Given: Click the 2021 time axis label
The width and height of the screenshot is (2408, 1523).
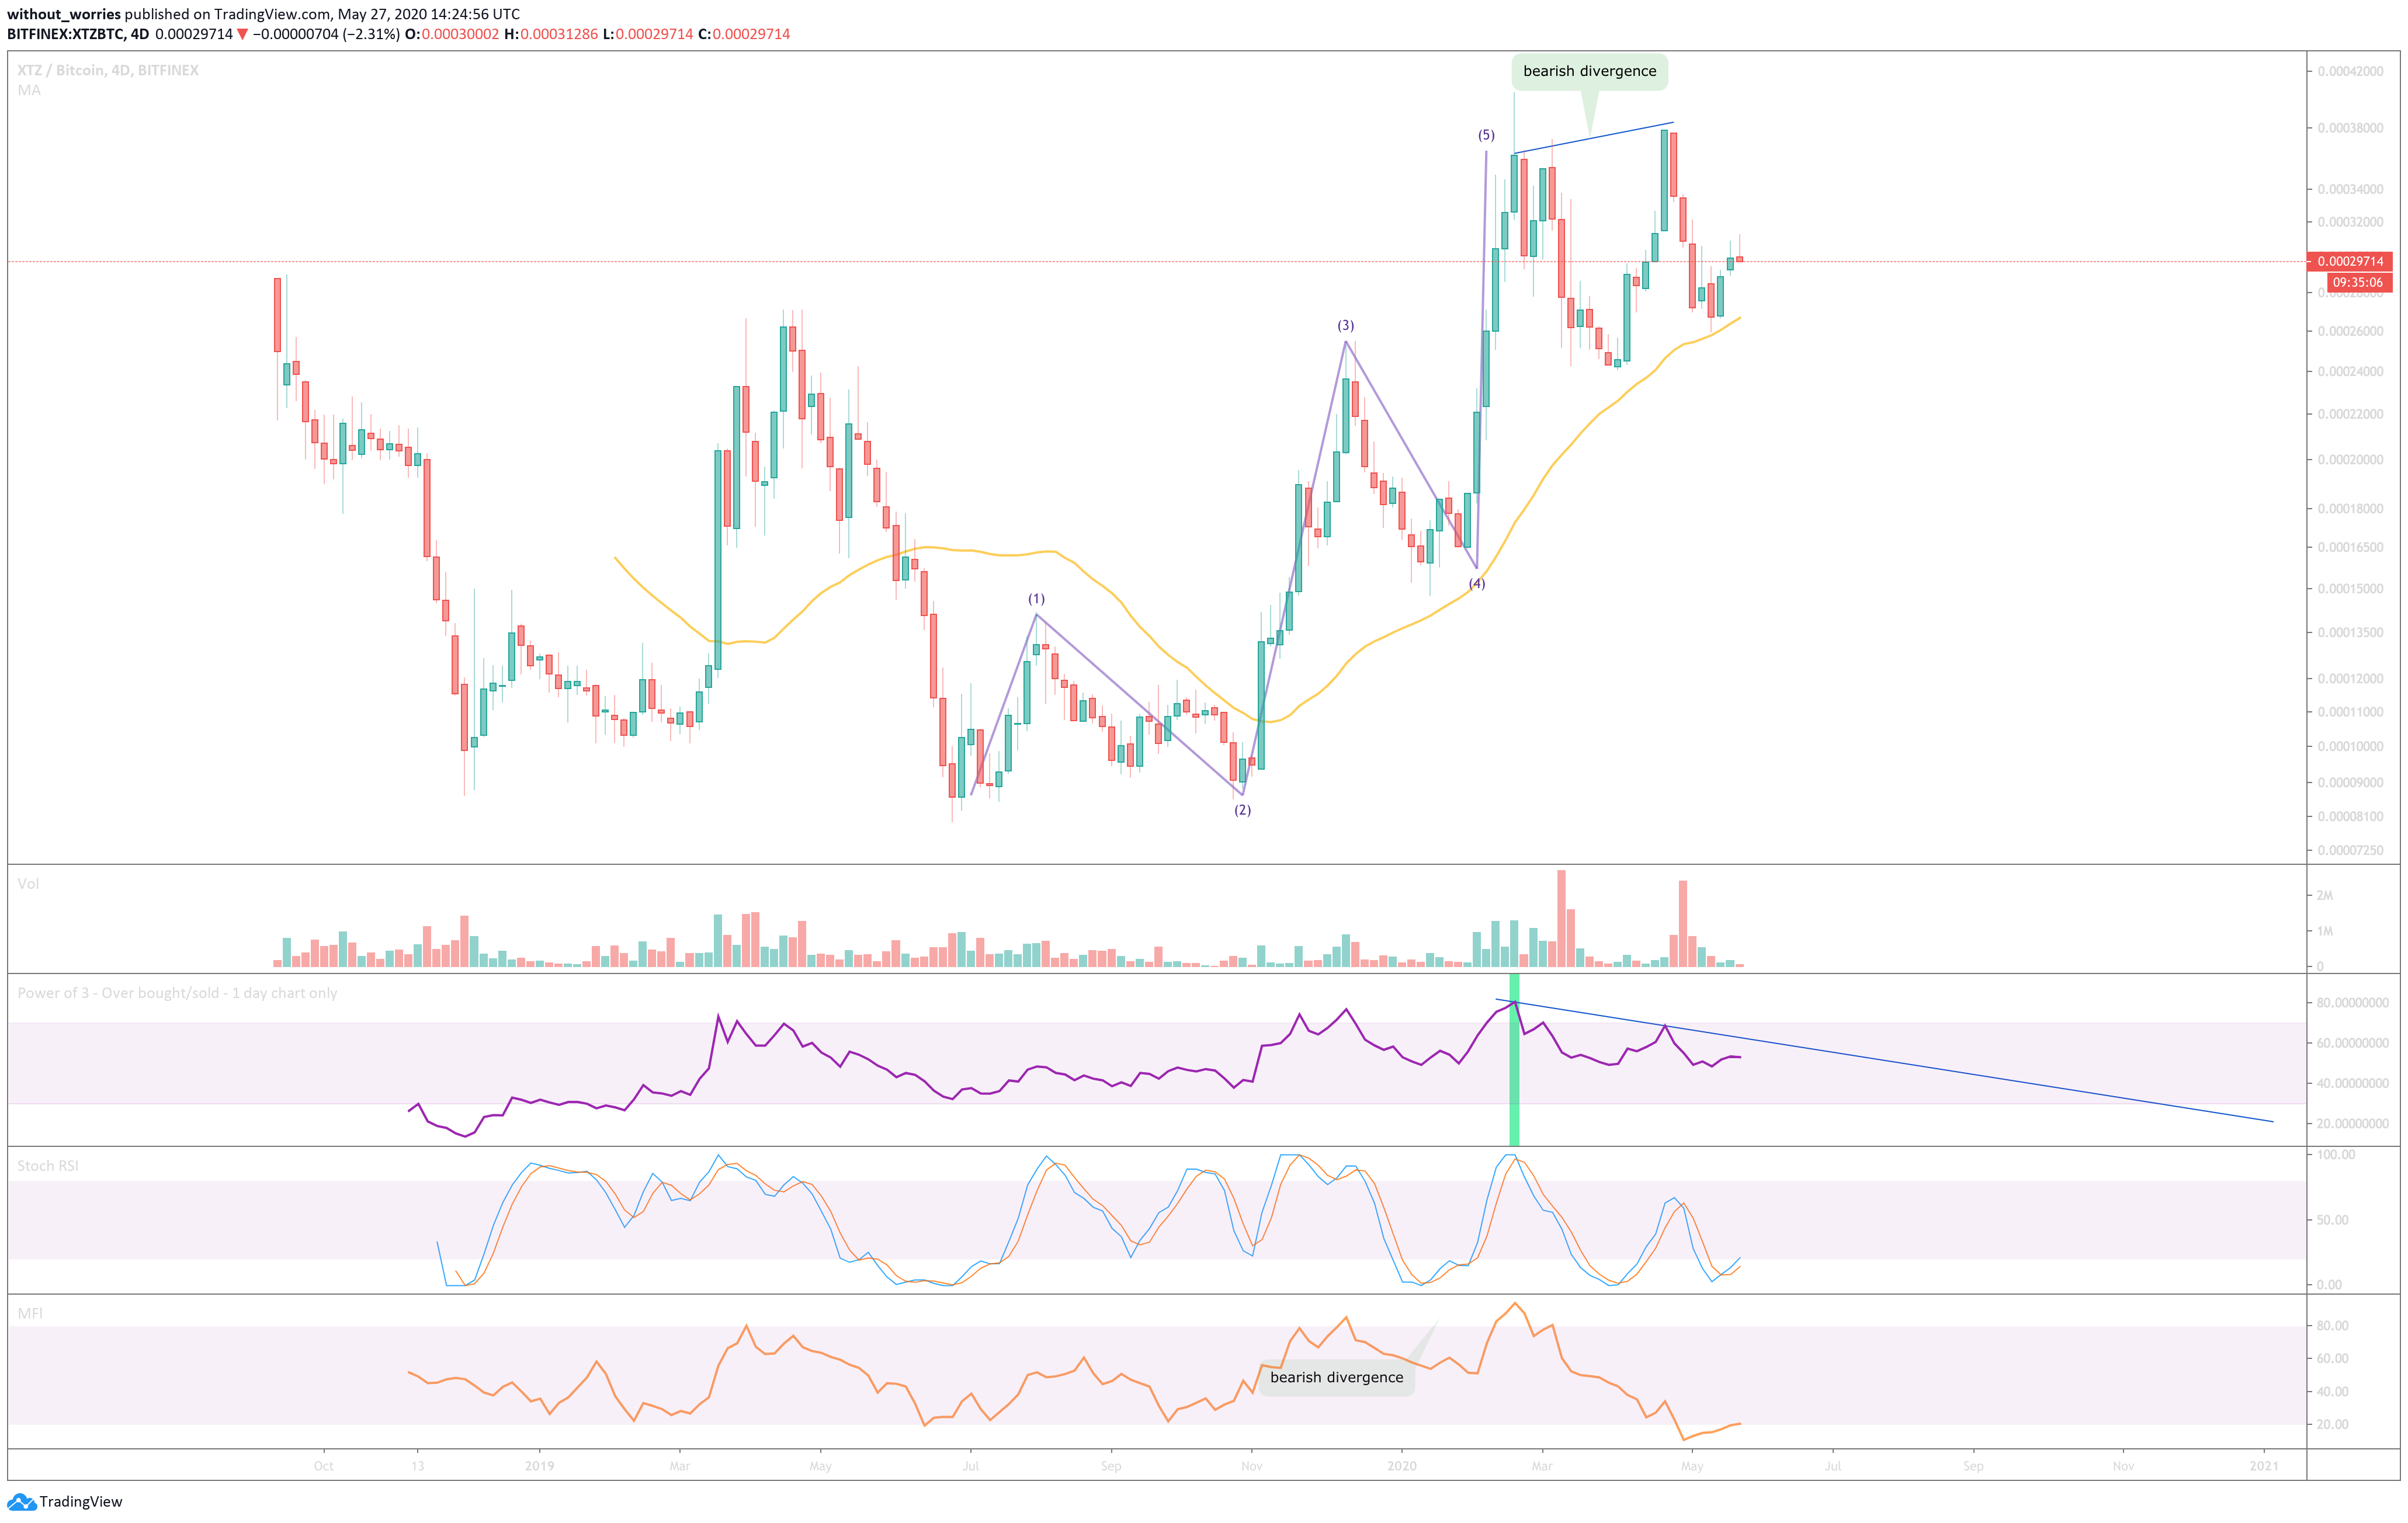Looking at the screenshot, I should point(2264,1466).
